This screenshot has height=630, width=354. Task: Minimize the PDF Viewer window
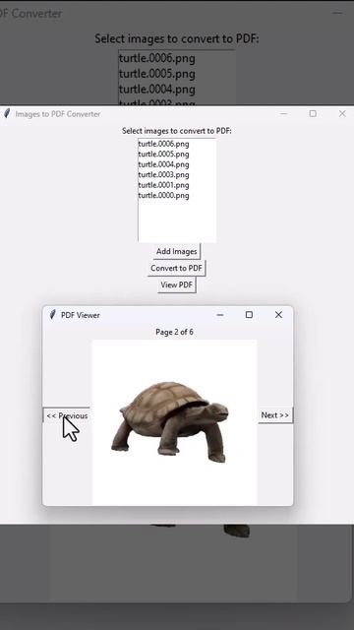[x=220, y=315]
